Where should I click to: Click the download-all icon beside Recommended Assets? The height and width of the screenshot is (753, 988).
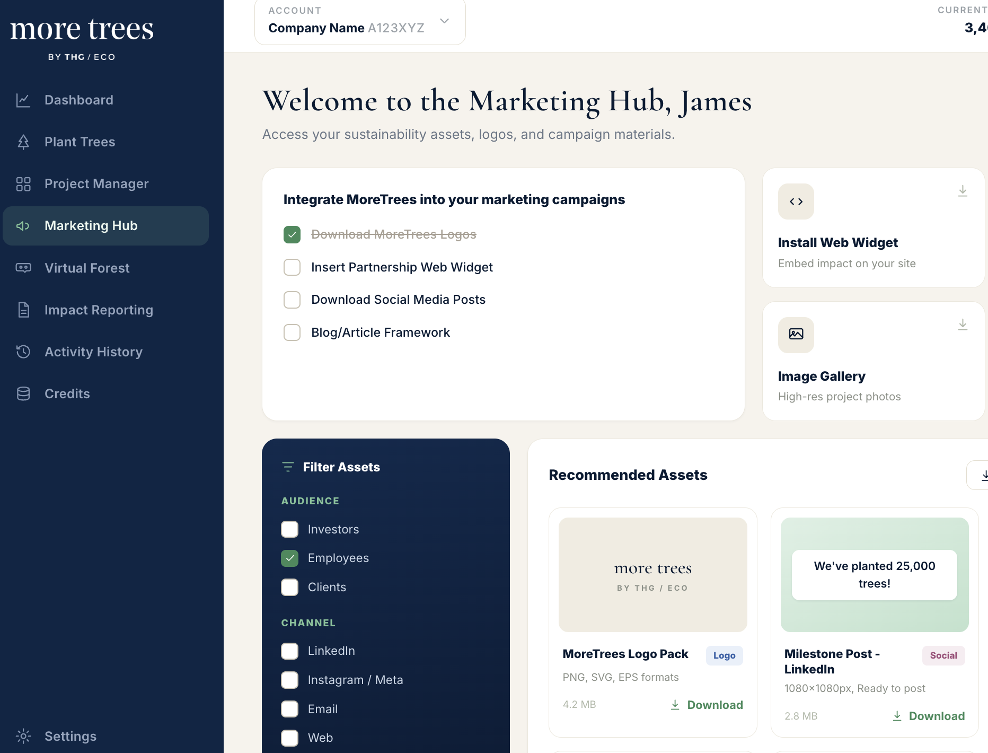[x=984, y=475]
